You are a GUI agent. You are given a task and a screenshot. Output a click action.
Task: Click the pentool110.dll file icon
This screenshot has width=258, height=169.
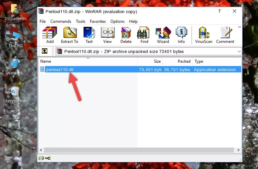pos(42,69)
